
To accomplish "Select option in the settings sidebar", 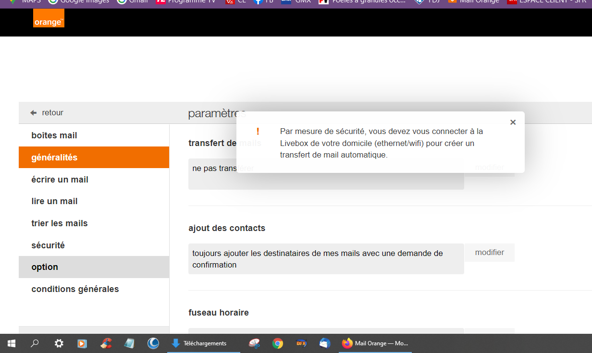I will click(45, 267).
